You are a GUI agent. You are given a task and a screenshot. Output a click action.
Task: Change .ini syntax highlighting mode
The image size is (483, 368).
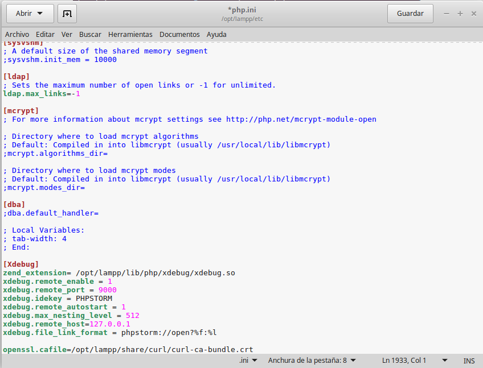248,360
